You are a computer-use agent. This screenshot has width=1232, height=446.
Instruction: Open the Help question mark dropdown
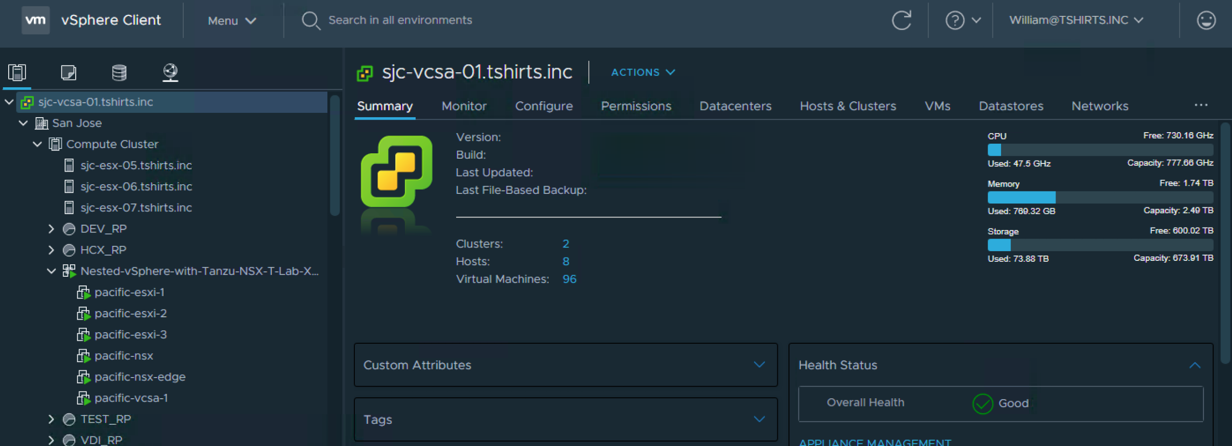962,20
